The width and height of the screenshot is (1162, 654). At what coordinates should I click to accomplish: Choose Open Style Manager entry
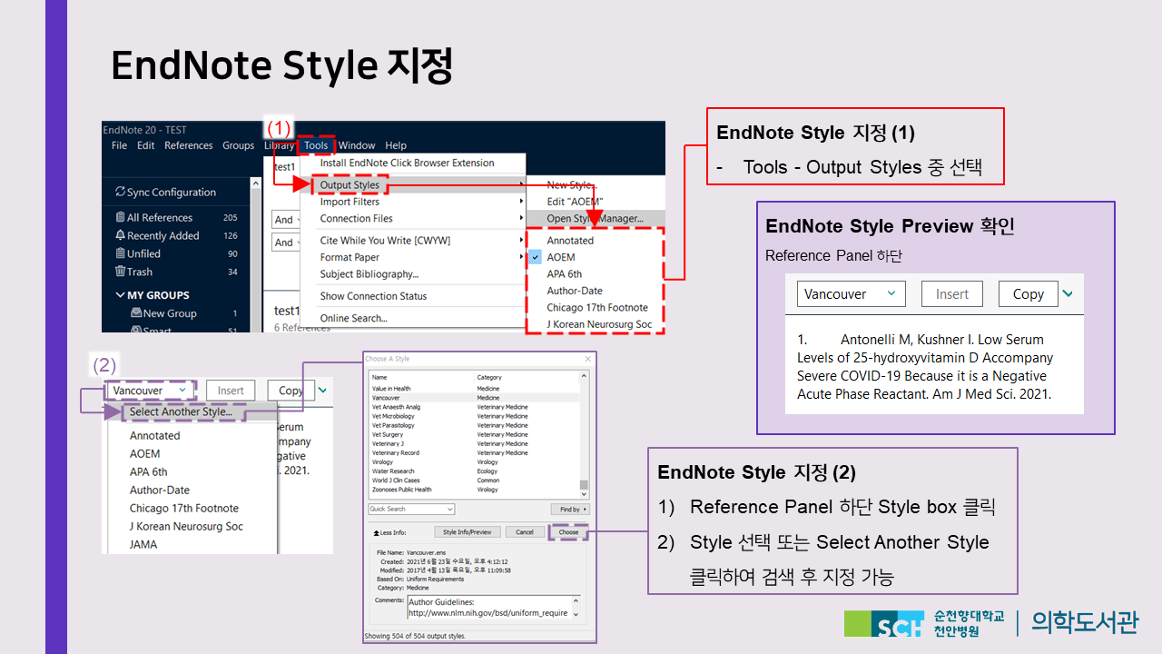click(596, 218)
